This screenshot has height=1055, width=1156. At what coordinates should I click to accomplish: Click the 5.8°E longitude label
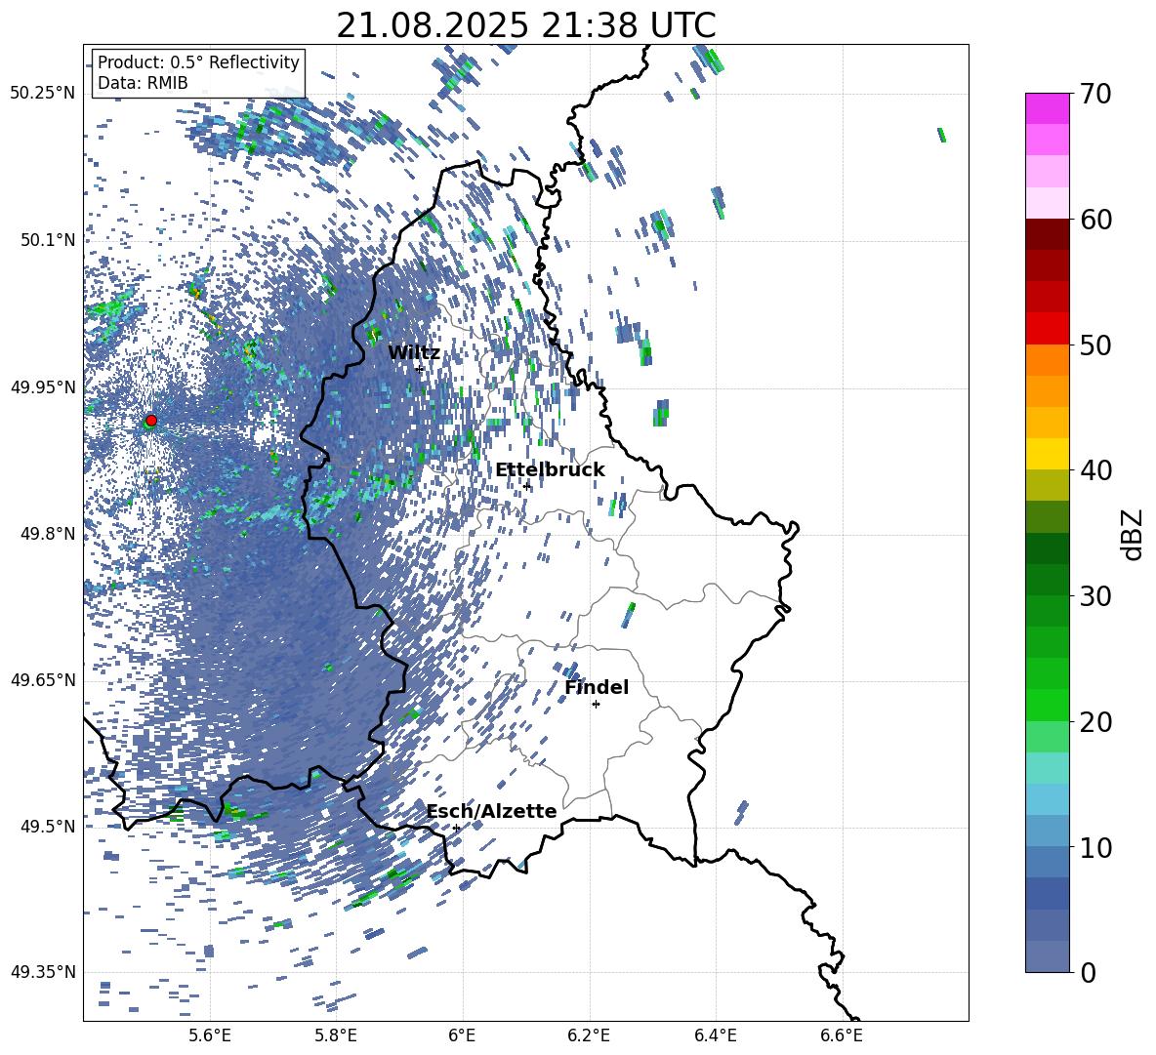(336, 1035)
